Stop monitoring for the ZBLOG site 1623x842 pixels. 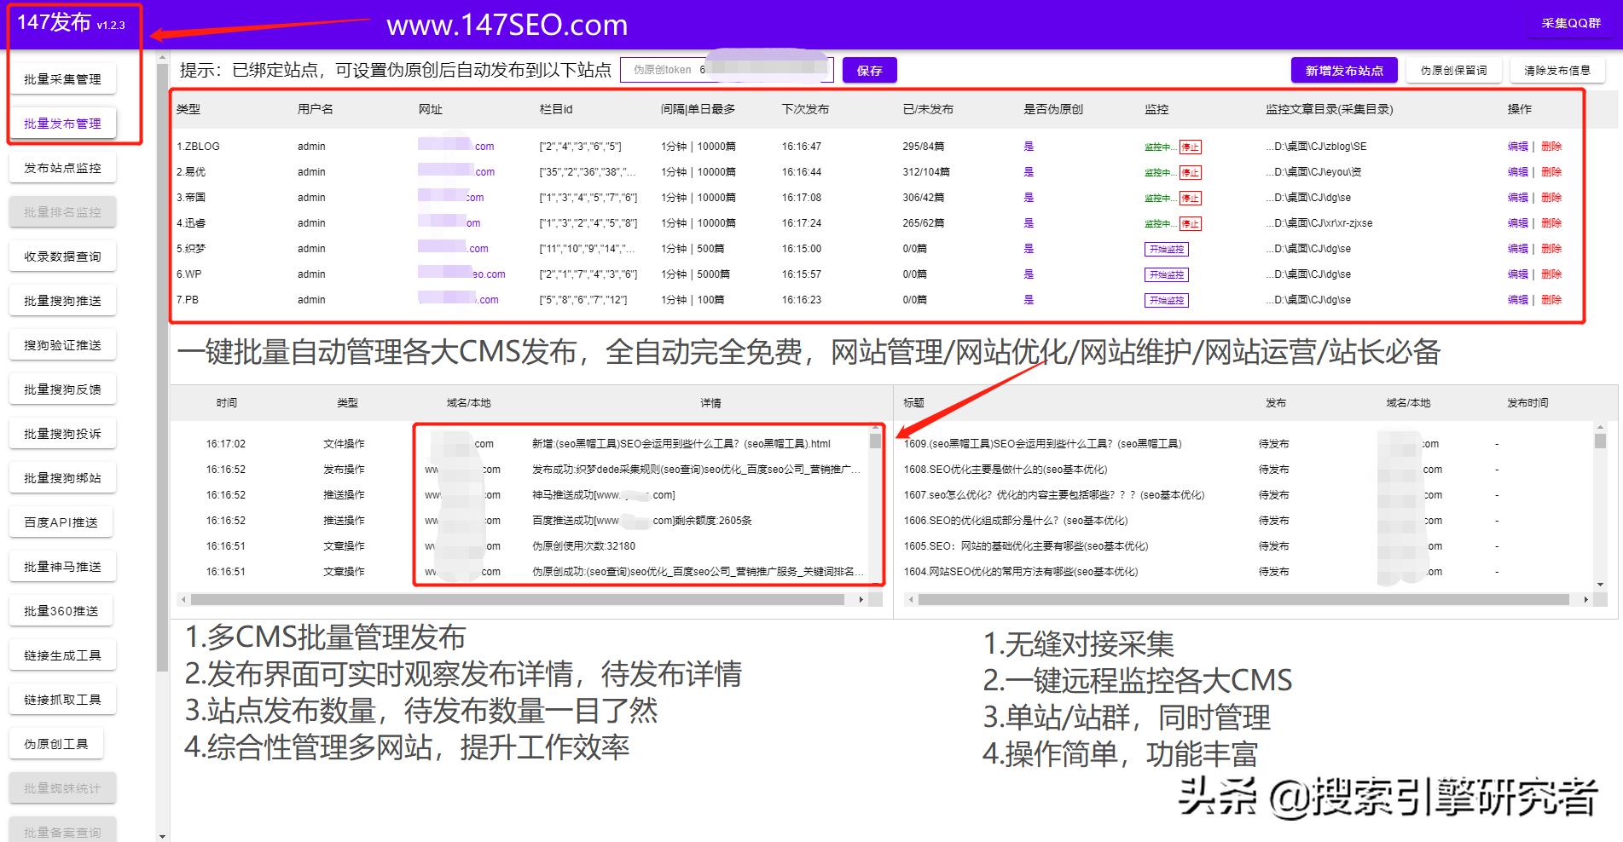tap(1190, 146)
